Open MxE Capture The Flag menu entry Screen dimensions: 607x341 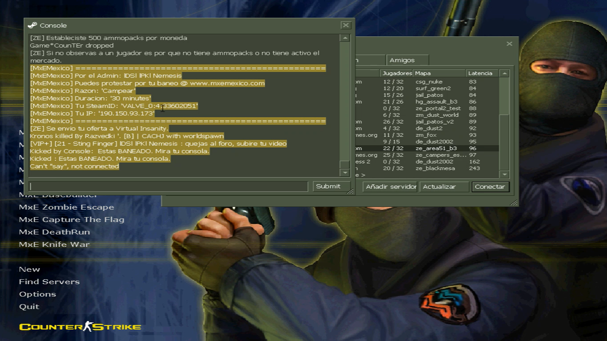point(72,220)
